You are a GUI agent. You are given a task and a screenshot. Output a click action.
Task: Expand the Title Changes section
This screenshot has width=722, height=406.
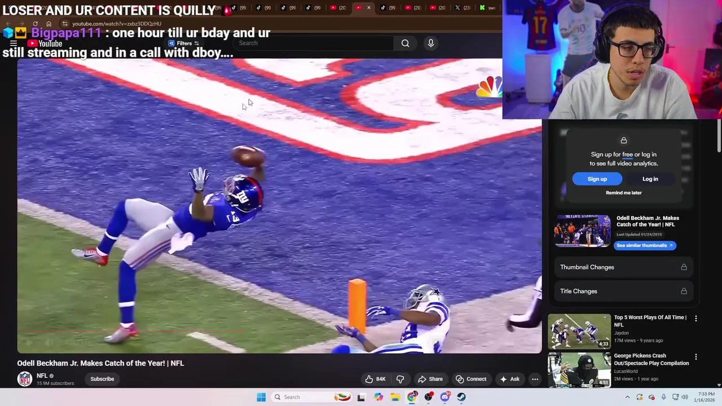pyautogui.click(x=623, y=292)
